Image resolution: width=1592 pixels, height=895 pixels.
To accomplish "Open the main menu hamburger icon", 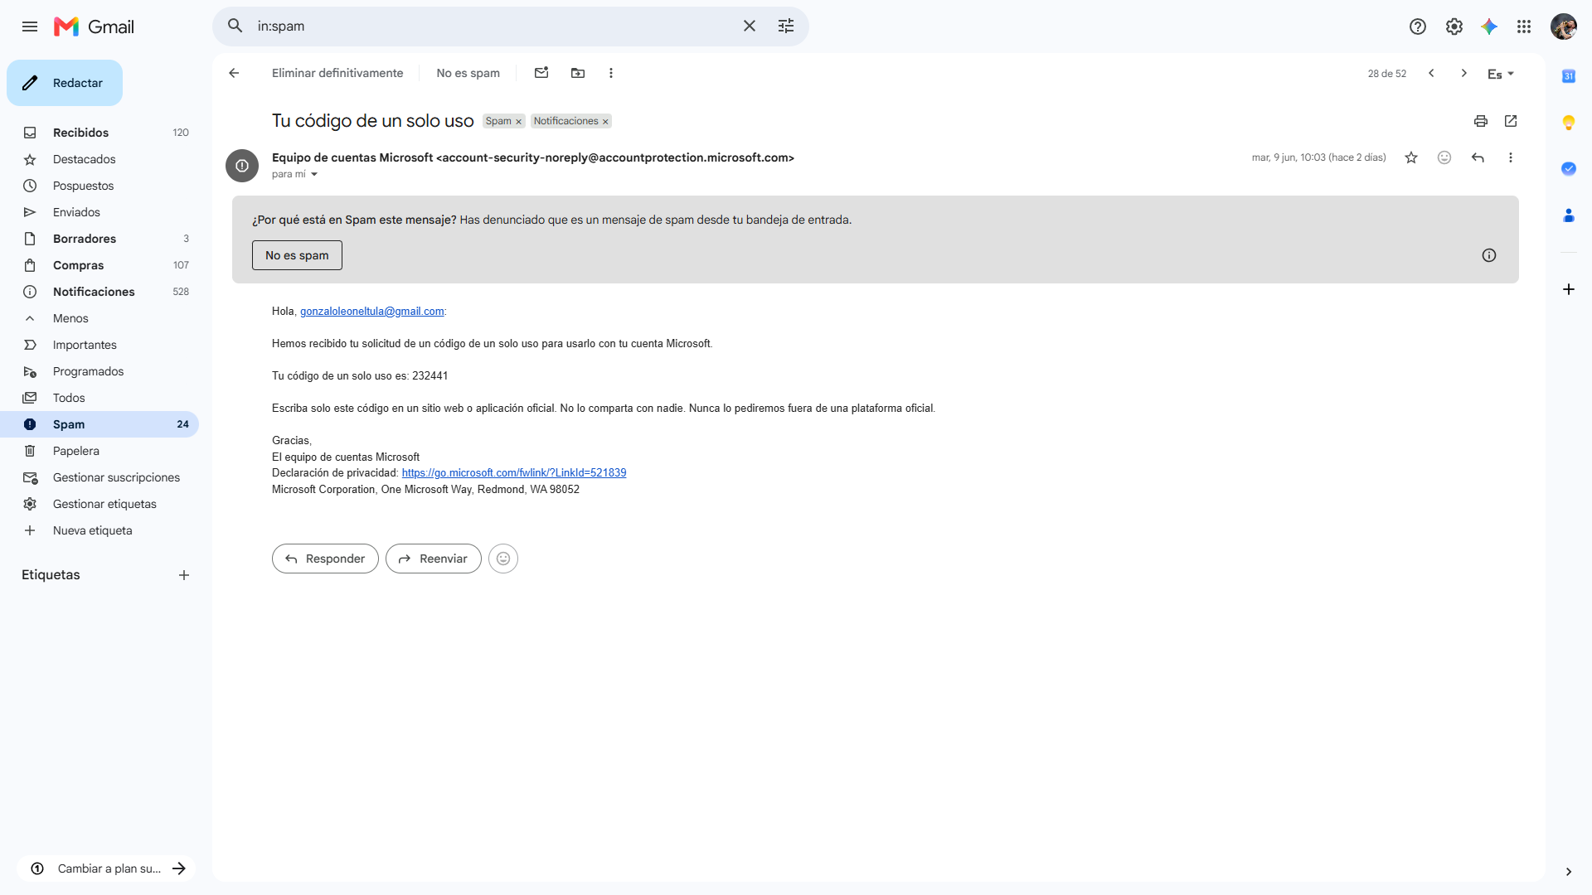I will [30, 27].
